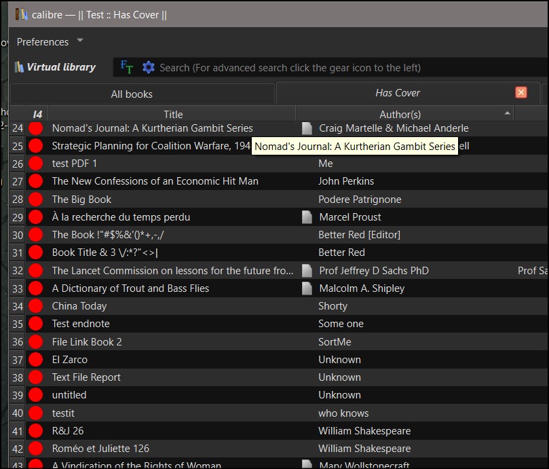Select 'Strategic Planning for Coalition Warfare' title

click(x=151, y=146)
